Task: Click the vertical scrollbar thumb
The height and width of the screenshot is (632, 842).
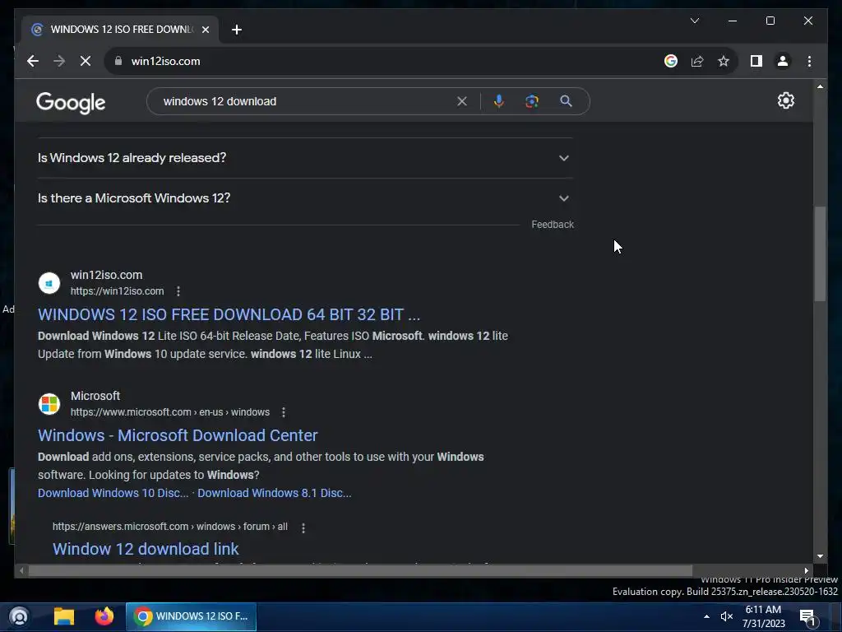Action: (x=820, y=253)
